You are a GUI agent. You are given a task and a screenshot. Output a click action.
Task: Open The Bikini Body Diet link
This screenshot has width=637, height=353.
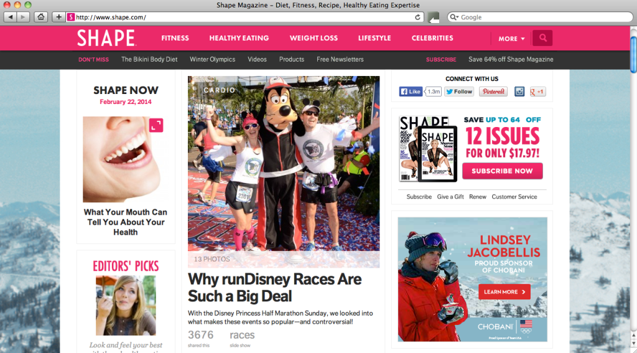149,59
